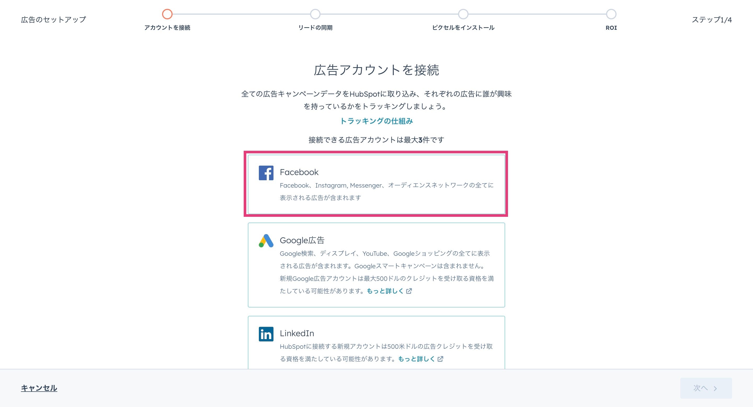This screenshot has height=407, width=753.
Task: Select the Facebook ad account card
Action: [376, 184]
